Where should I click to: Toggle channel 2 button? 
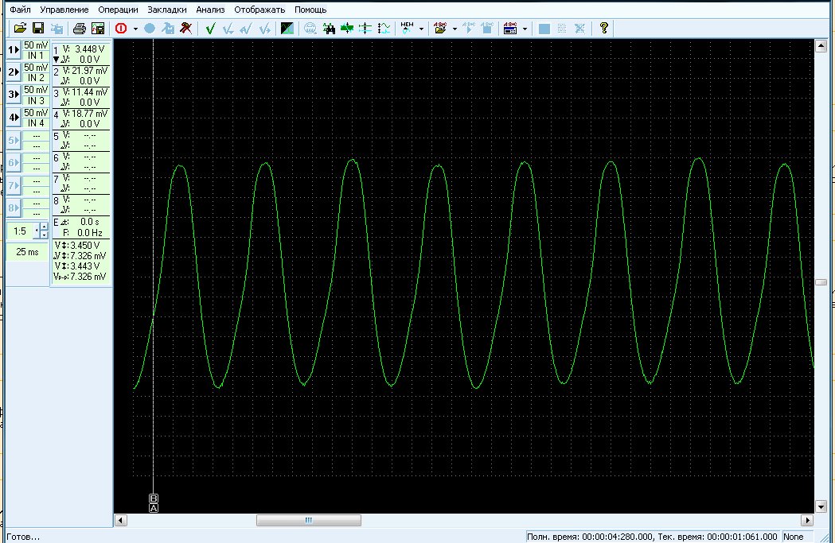14,72
